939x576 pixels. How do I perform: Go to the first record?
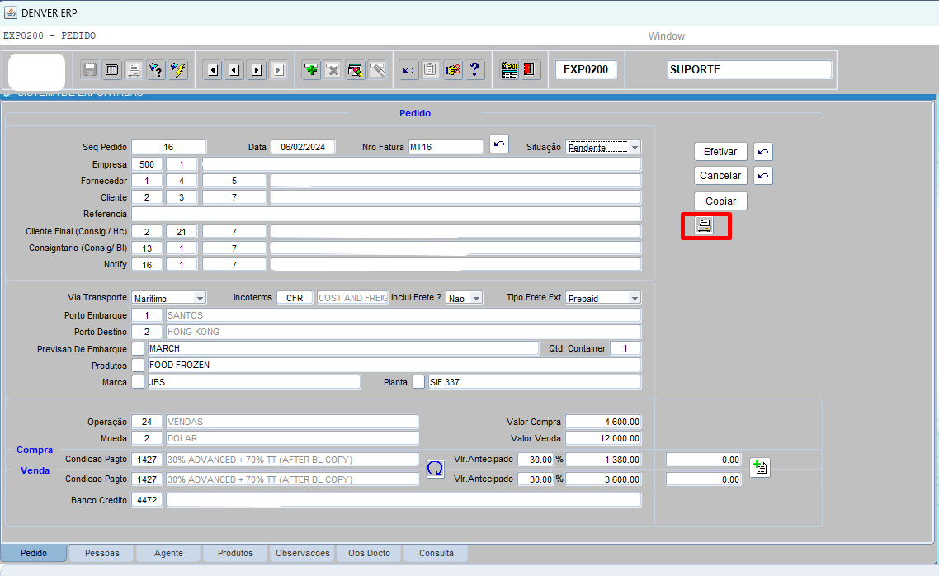coord(213,70)
